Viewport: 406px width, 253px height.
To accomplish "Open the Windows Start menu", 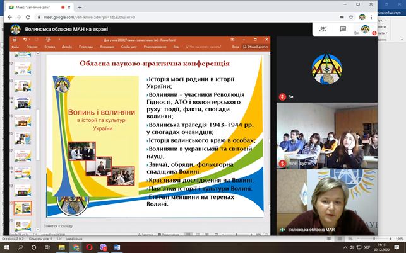I will [6, 246].
